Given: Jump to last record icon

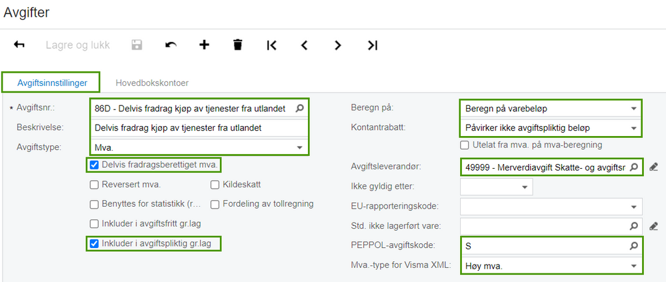Looking at the screenshot, I should [372, 45].
